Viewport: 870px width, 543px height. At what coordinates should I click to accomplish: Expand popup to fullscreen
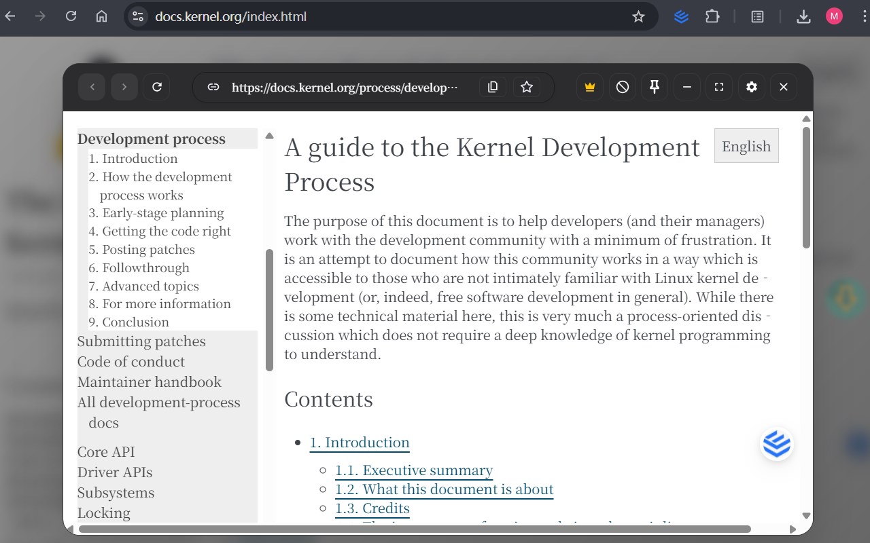pos(719,87)
